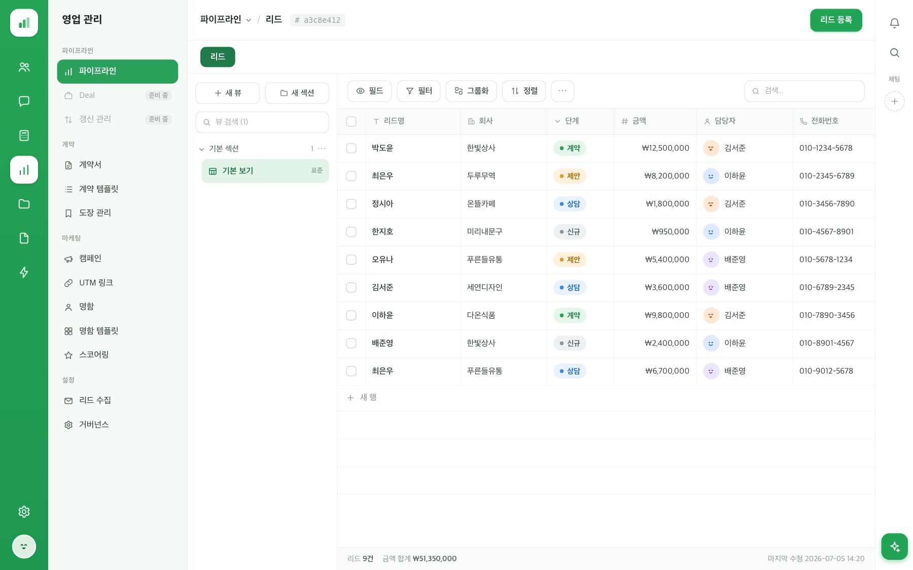
Task: Click 이하윤 avatar in 두루무역 row
Action: click(x=711, y=176)
